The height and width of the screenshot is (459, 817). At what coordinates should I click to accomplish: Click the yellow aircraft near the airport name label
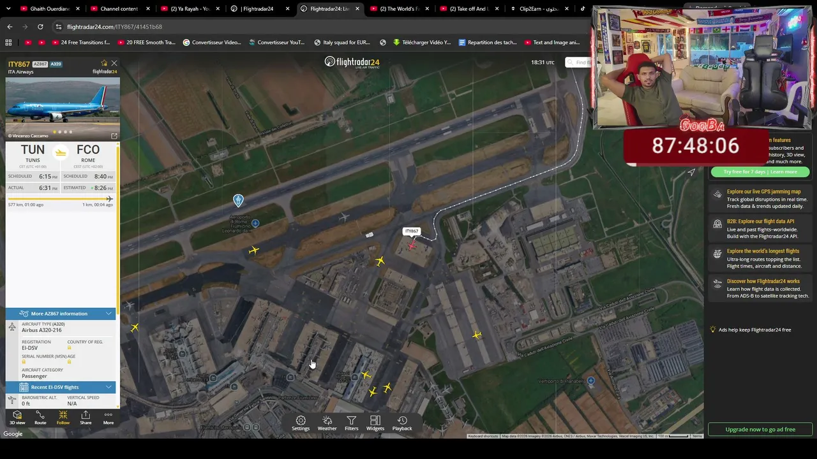click(254, 251)
